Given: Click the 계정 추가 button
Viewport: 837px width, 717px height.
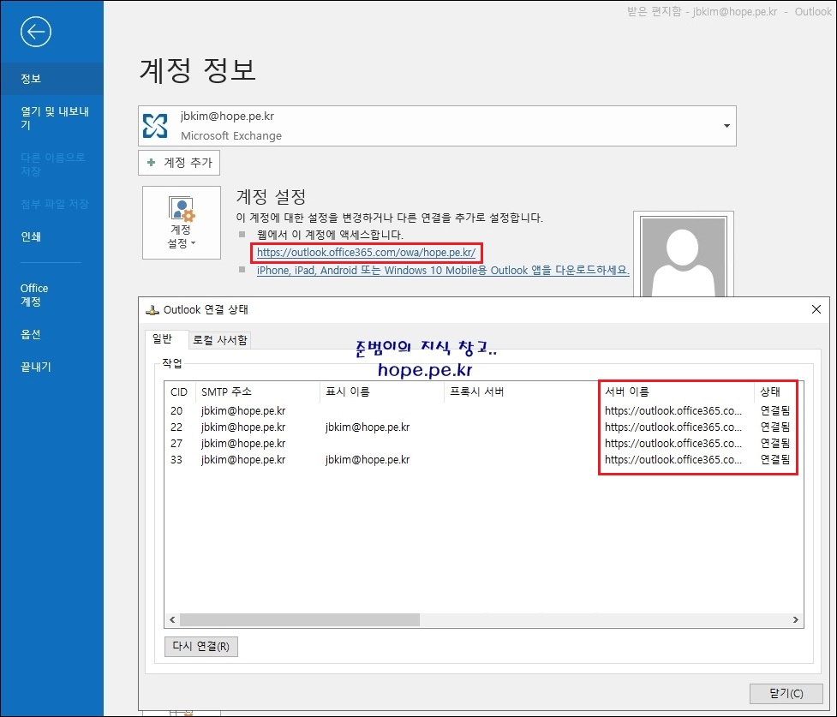Looking at the screenshot, I should coord(179,162).
